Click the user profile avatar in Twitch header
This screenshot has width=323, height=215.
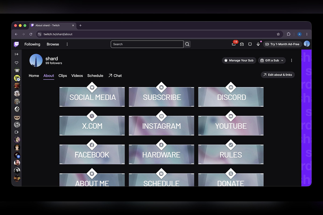tap(307, 44)
